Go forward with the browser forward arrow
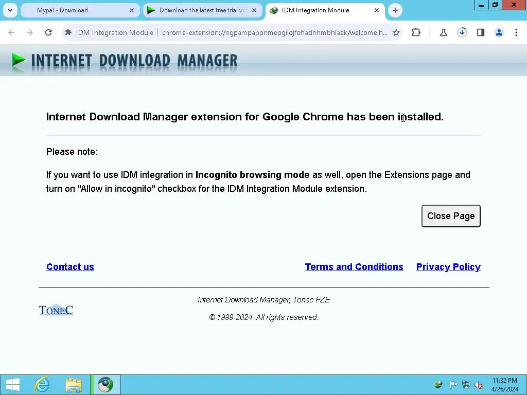 [x=30, y=32]
